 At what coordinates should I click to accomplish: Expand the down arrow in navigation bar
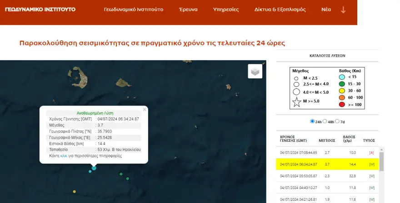coord(343,10)
